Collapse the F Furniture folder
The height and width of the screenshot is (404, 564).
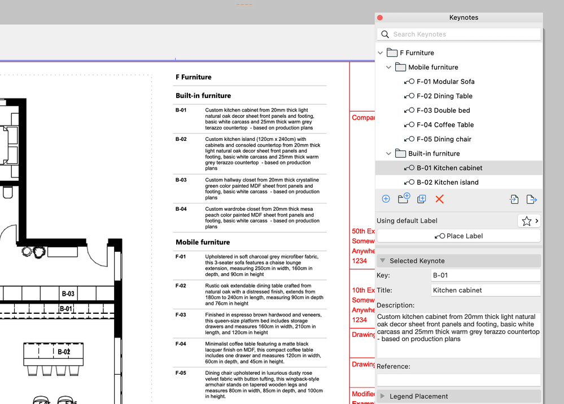(x=380, y=52)
